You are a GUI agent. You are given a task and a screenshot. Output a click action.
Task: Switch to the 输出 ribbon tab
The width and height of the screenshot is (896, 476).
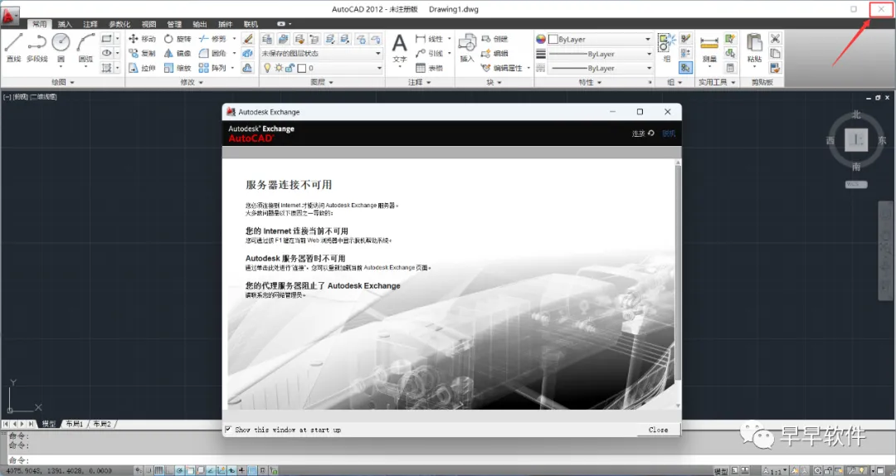[199, 24]
